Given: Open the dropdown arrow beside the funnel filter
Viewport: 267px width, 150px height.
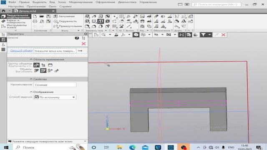Looking at the screenshot, I should tap(209, 35).
